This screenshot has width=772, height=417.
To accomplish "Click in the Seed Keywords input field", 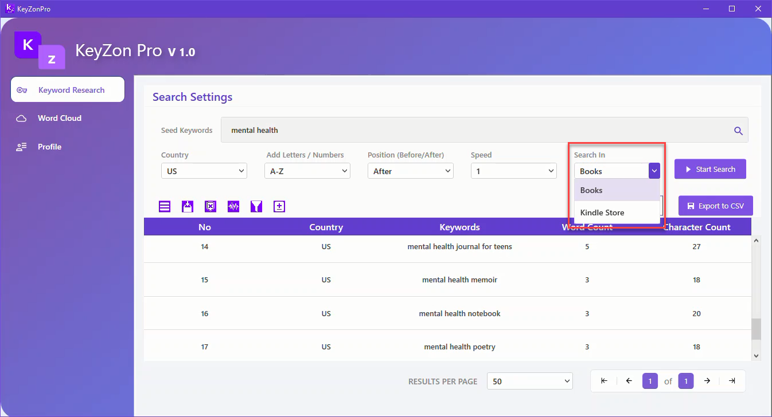I will click(x=476, y=131).
